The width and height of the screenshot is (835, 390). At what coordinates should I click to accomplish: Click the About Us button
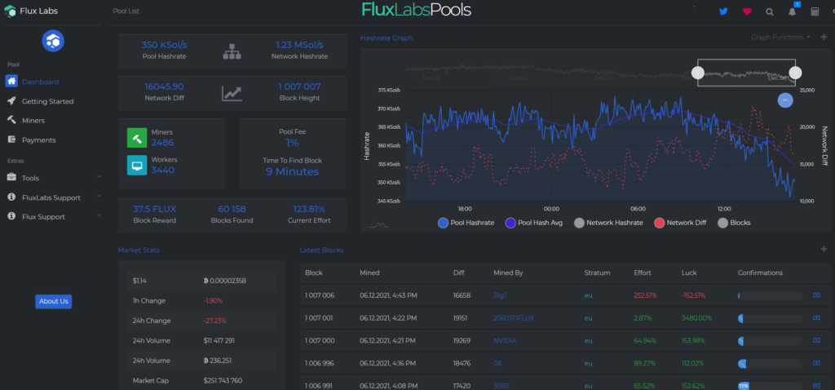click(x=53, y=301)
